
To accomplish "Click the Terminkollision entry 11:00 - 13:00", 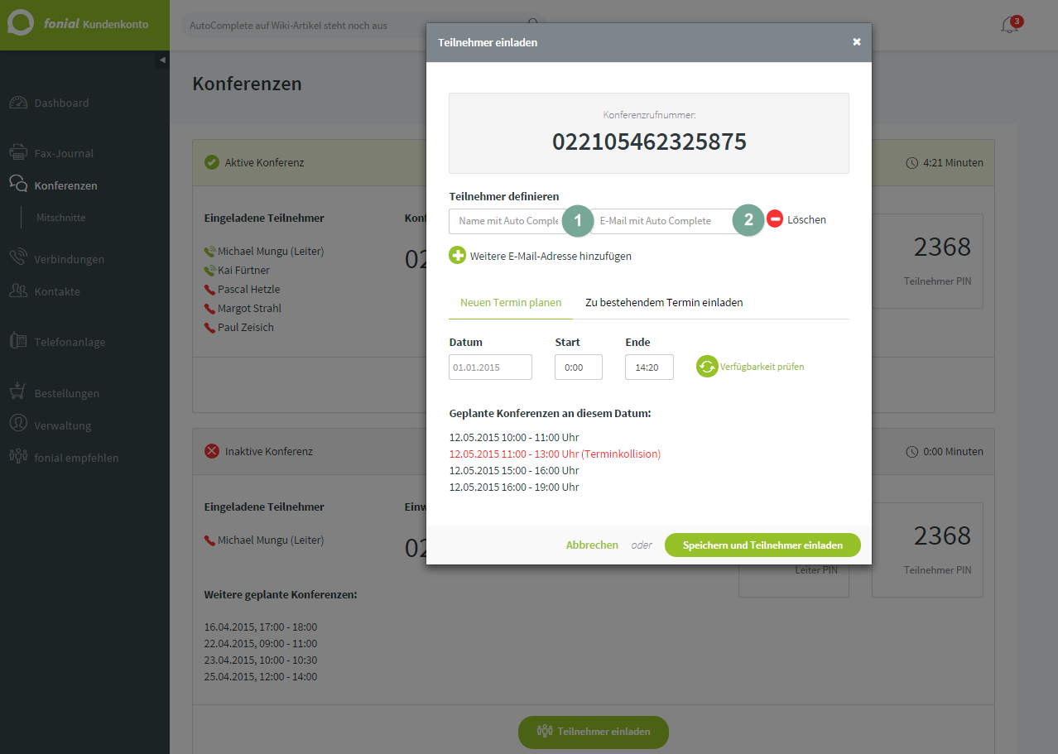I will click(x=555, y=454).
